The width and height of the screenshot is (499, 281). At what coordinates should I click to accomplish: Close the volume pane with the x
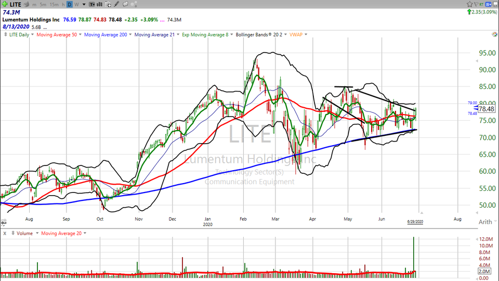click(5, 233)
